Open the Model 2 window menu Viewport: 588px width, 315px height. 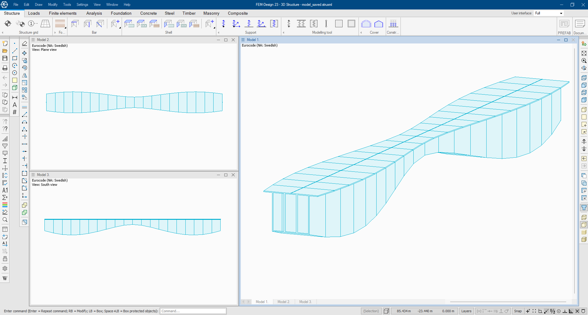pos(33,40)
